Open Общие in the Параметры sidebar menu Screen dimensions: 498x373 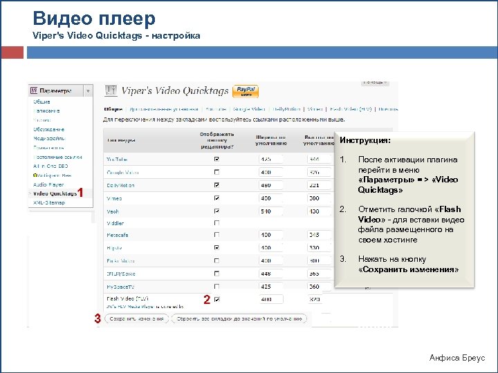click(x=41, y=102)
